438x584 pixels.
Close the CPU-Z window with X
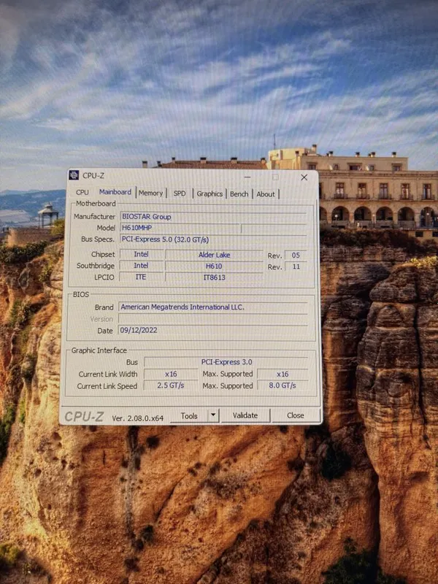pyautogui.click(x=304, y=177)
